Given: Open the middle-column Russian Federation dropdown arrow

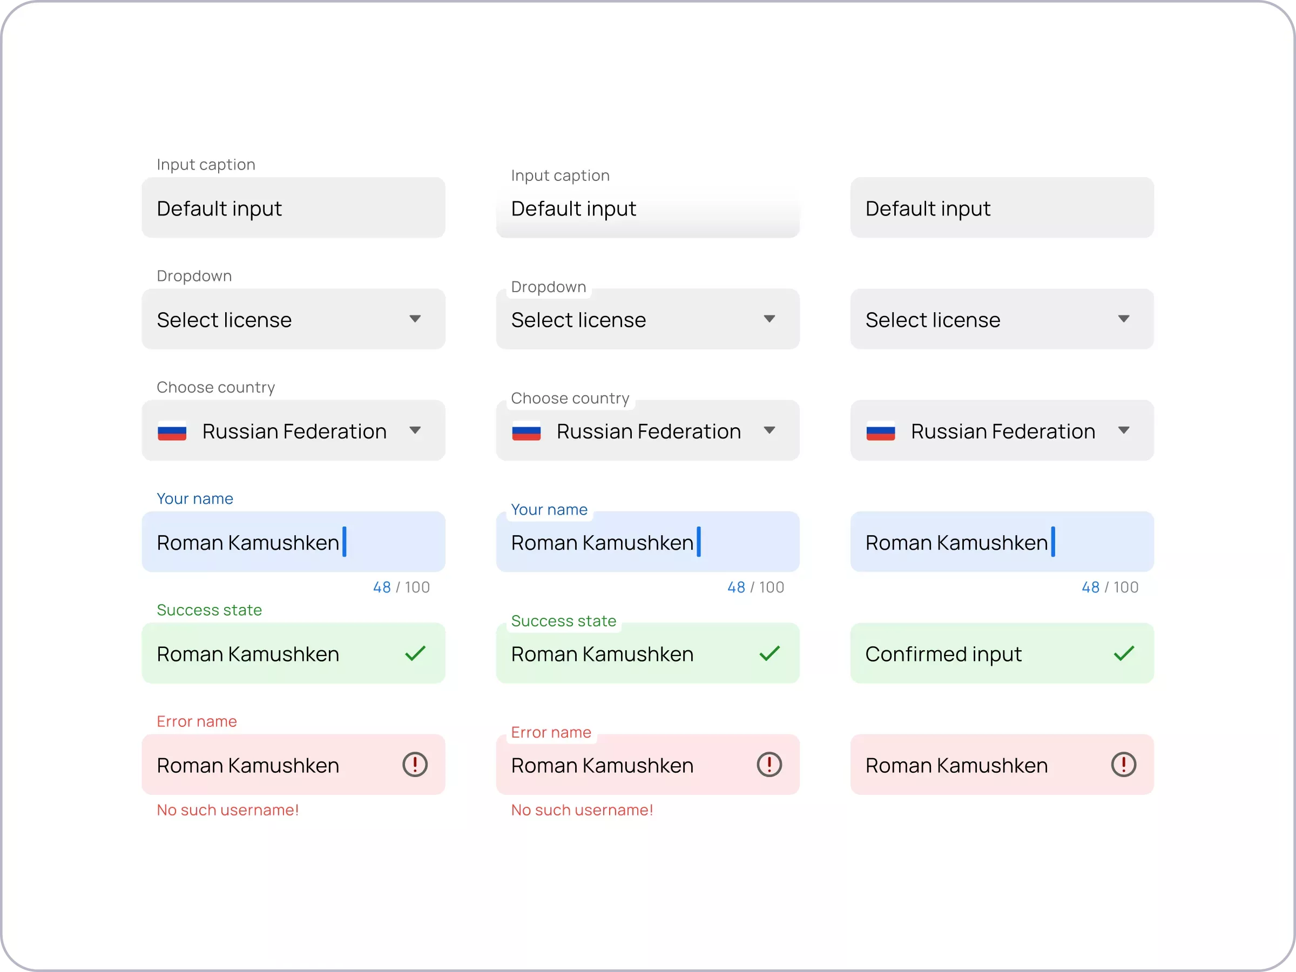Looking at the screenshot, I should coord(769,430).
